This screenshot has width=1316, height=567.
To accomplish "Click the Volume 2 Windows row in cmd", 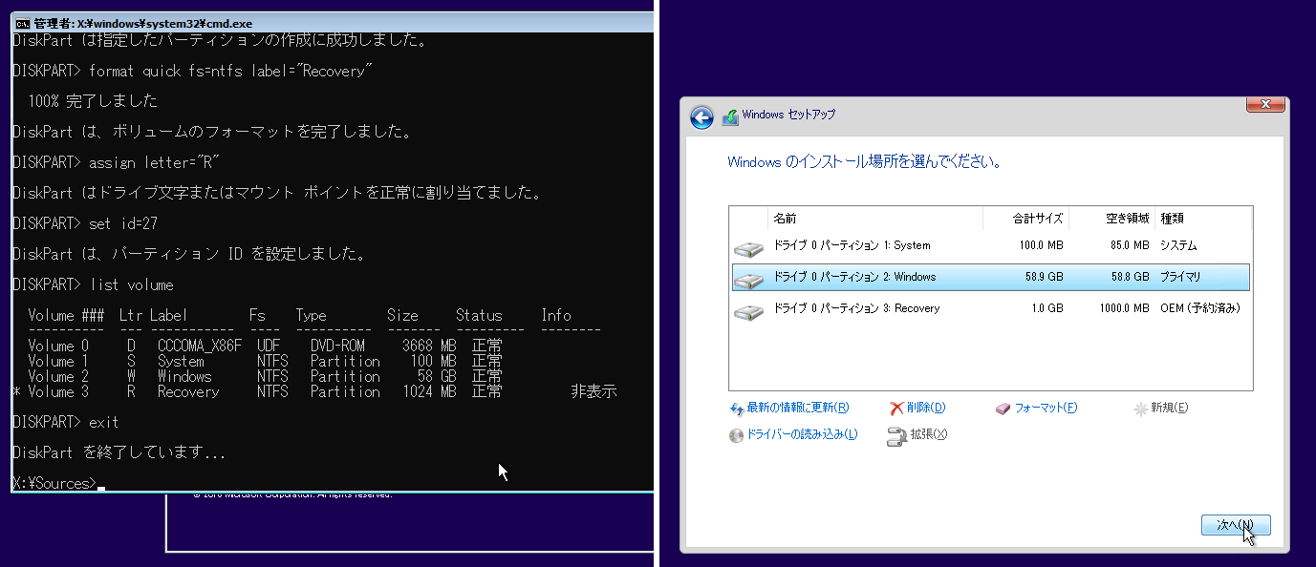I will click(x=265, y=376).
